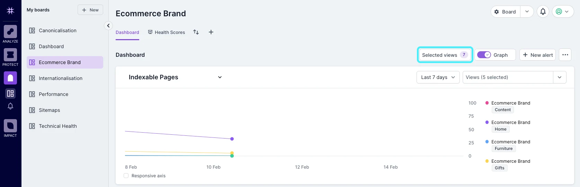Click the reorder tabs arrows icon
Viewport: 580px width, 187px height.
[x=196, y=32]
